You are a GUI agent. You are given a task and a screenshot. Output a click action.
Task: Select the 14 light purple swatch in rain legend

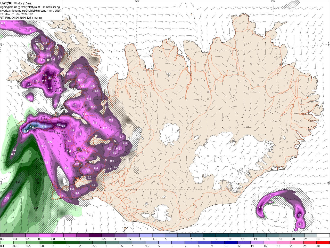(x=257, y=243)
